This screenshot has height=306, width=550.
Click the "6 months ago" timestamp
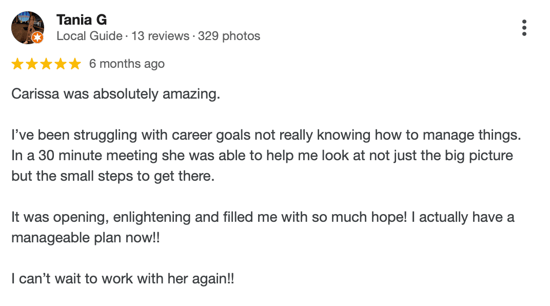[127, 64]
